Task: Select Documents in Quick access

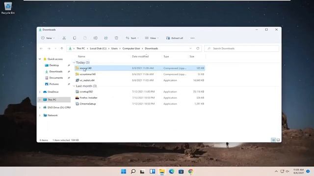Action: tap(56, 78)
